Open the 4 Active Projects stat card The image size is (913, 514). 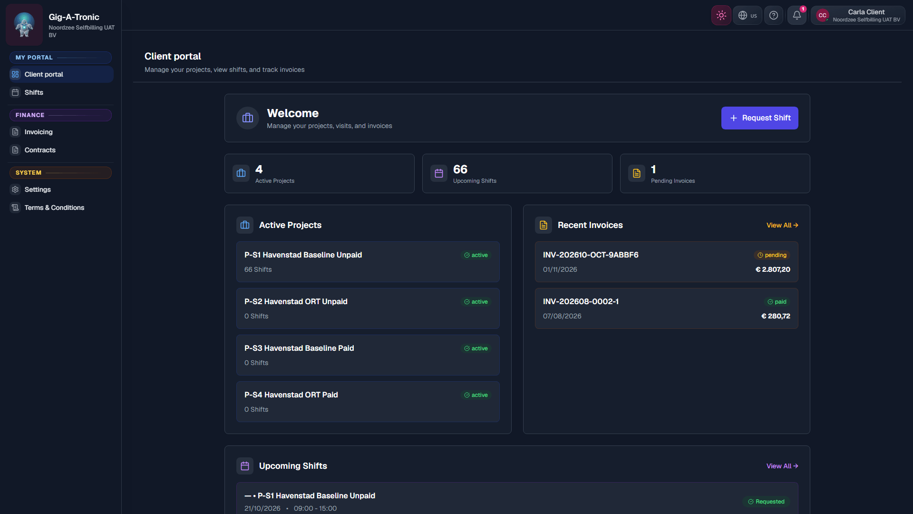(x=320, y=173)
